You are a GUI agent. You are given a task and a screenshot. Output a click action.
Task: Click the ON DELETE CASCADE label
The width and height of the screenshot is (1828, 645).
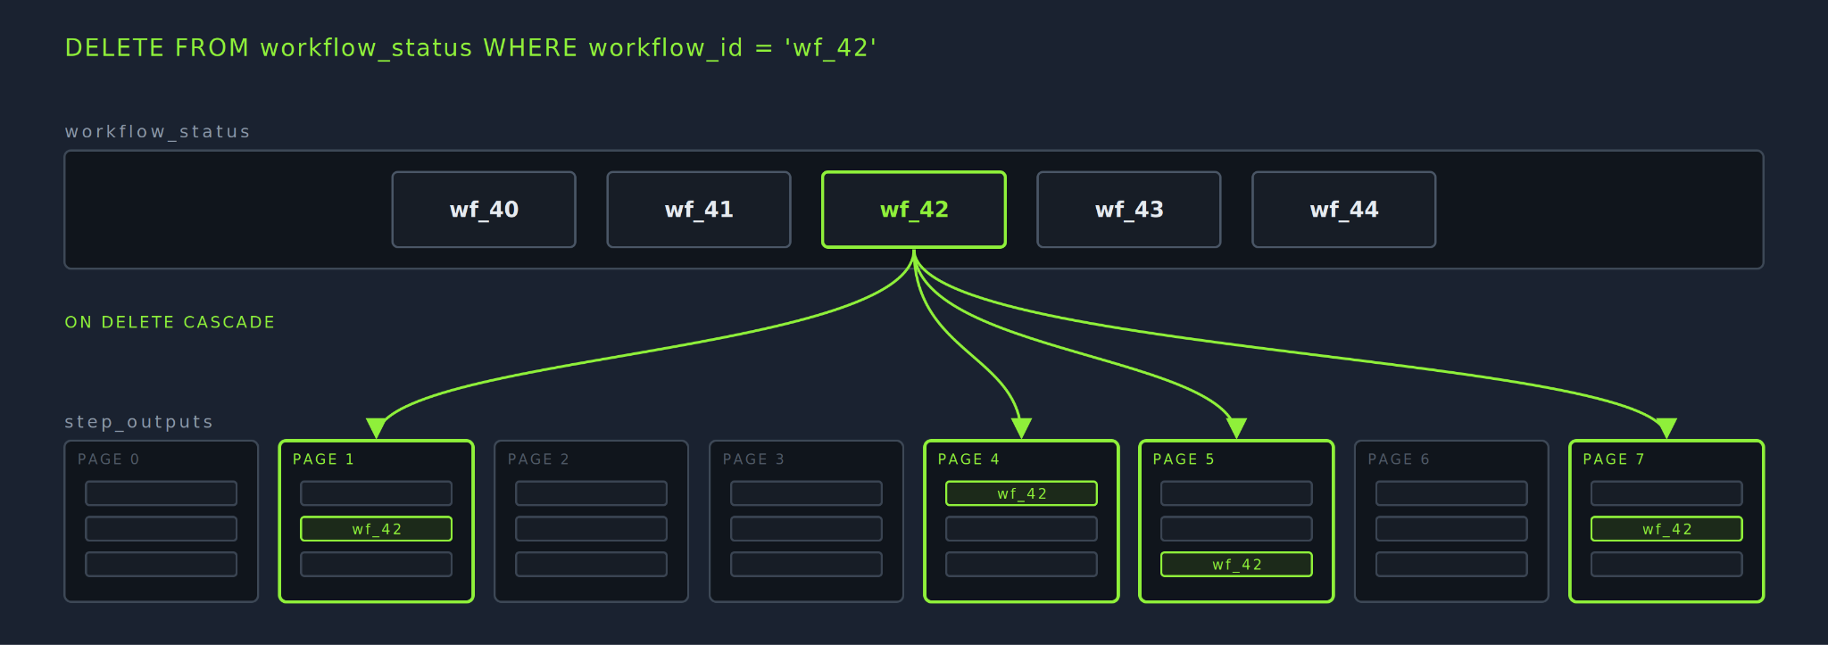tap(170, 322)
